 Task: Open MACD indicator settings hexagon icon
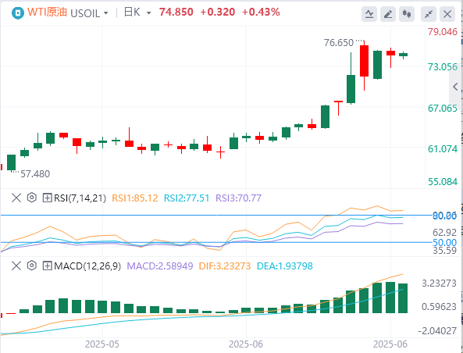tap(31, 266)
